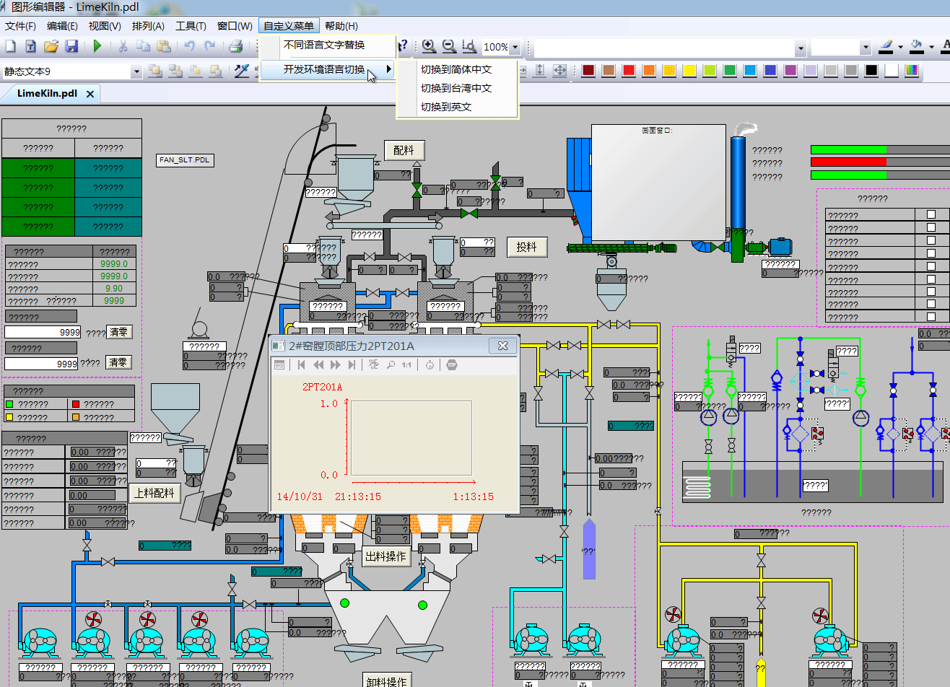
Task: Click the Zoom Out magnifier icon
Action: pos(449,46)
